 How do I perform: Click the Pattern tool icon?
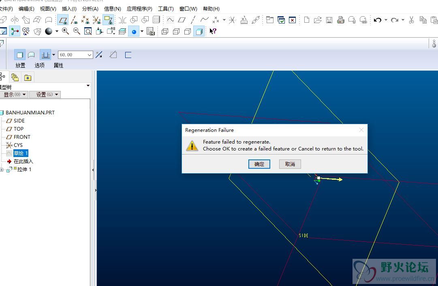tap(156, 20)
